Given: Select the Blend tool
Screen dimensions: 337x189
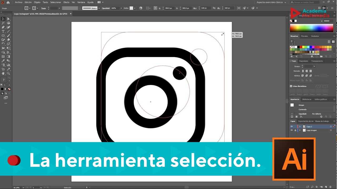Looking at the screenshot, I should (8, 61).
